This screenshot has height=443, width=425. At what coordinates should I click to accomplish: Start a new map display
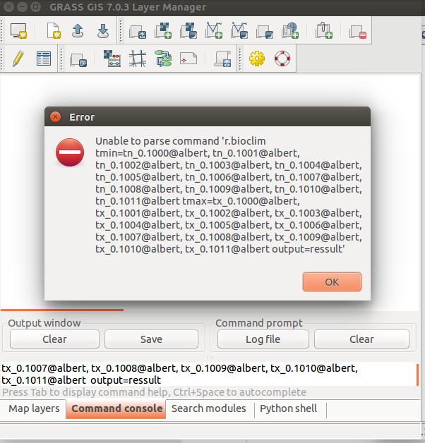[18, 30]
